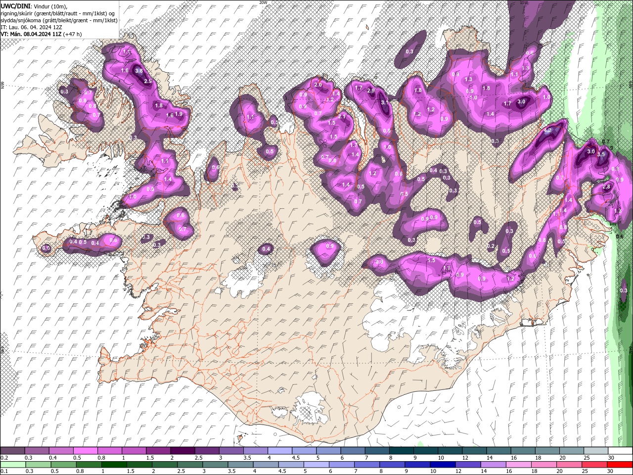Click the 'Vindur (10m)' label in the header
Screen dimensions: 633x475
51,5
